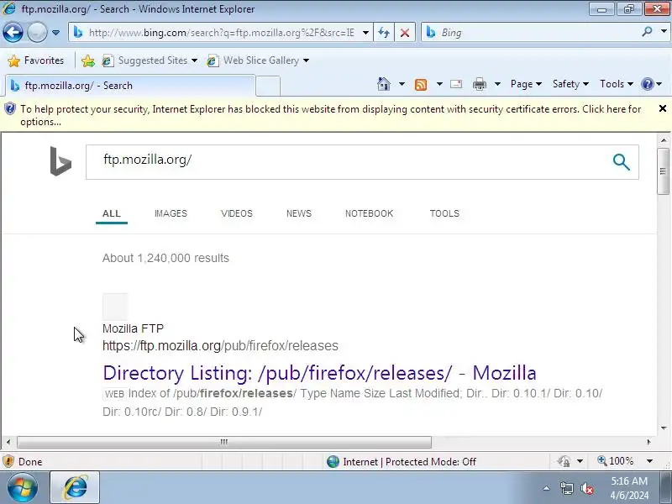Expand the Home button dropdown arrow

pos(402,84)
